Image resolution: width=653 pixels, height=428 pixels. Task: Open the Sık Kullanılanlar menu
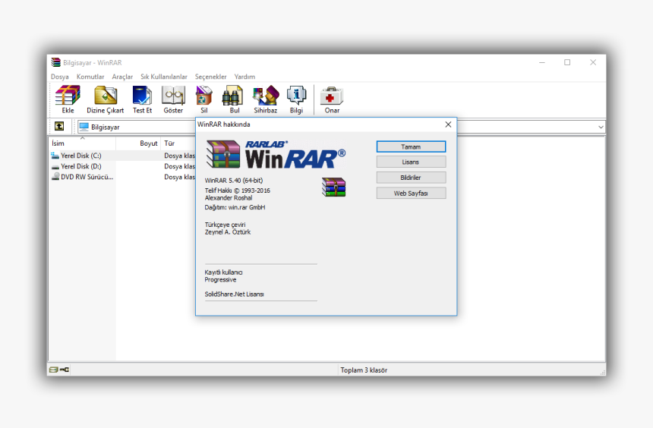tap(164, 77)
